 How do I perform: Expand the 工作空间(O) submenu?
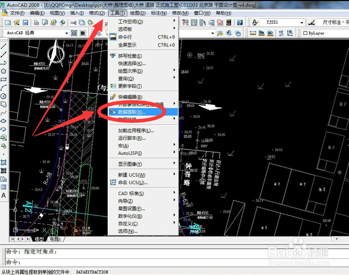click(143, 22)
